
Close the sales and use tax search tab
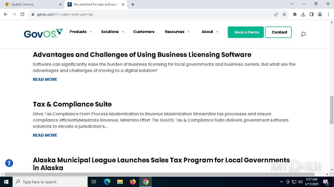point(123,4)
